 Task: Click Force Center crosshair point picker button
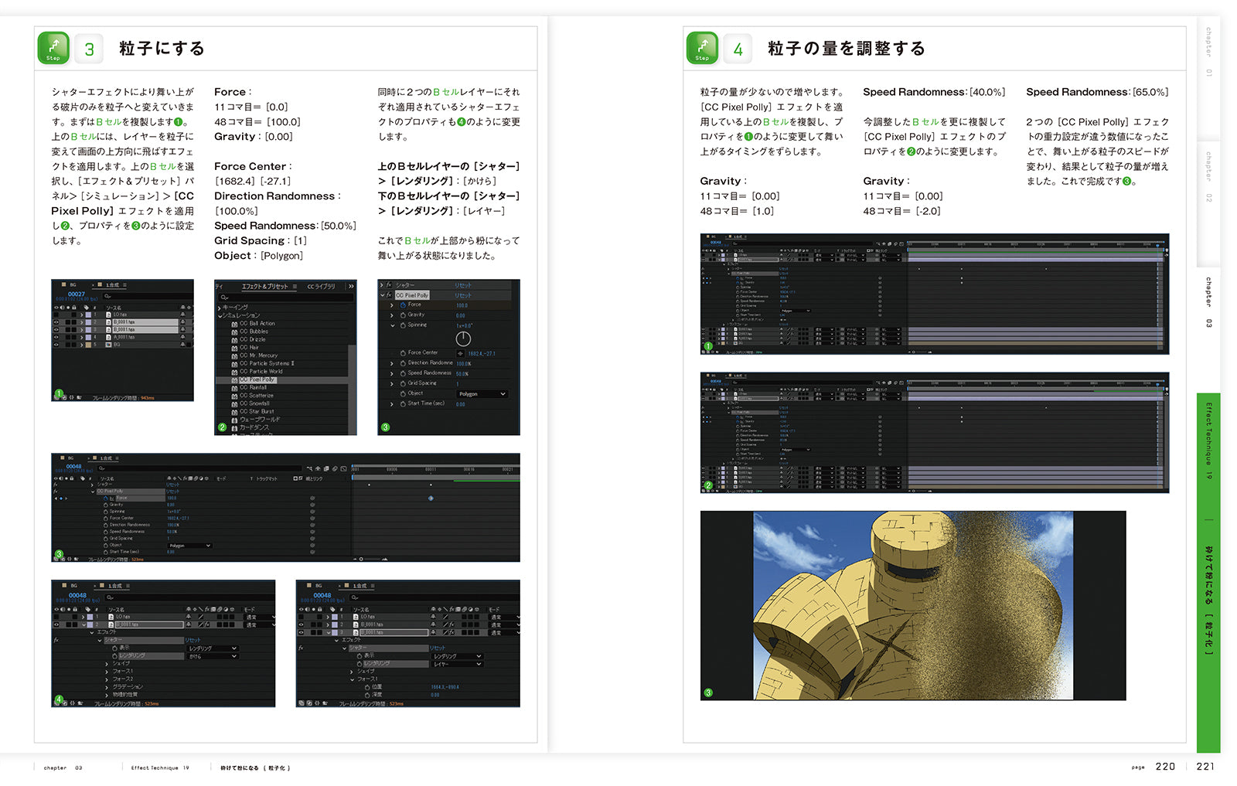[x=461, y=354]
